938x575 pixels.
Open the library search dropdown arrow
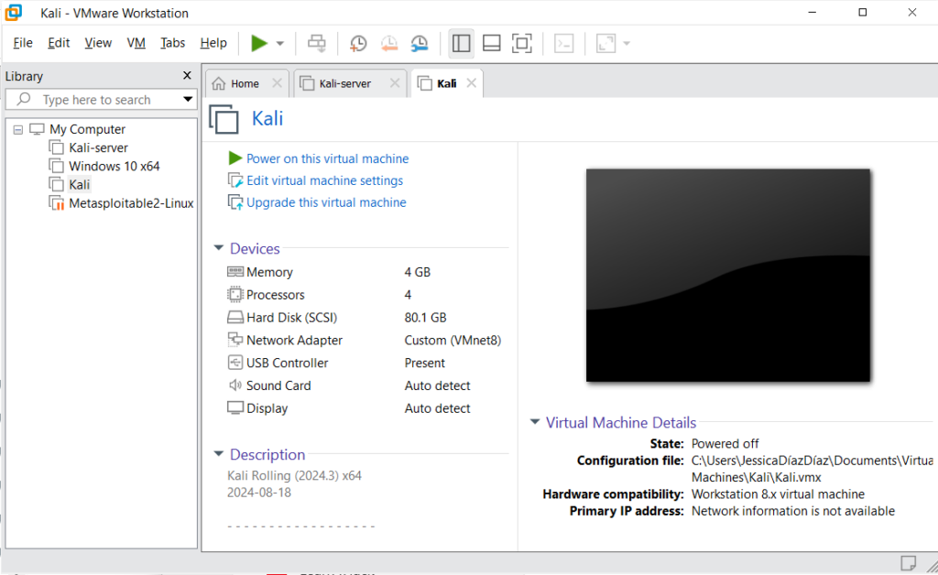click(x=188, y=99)
